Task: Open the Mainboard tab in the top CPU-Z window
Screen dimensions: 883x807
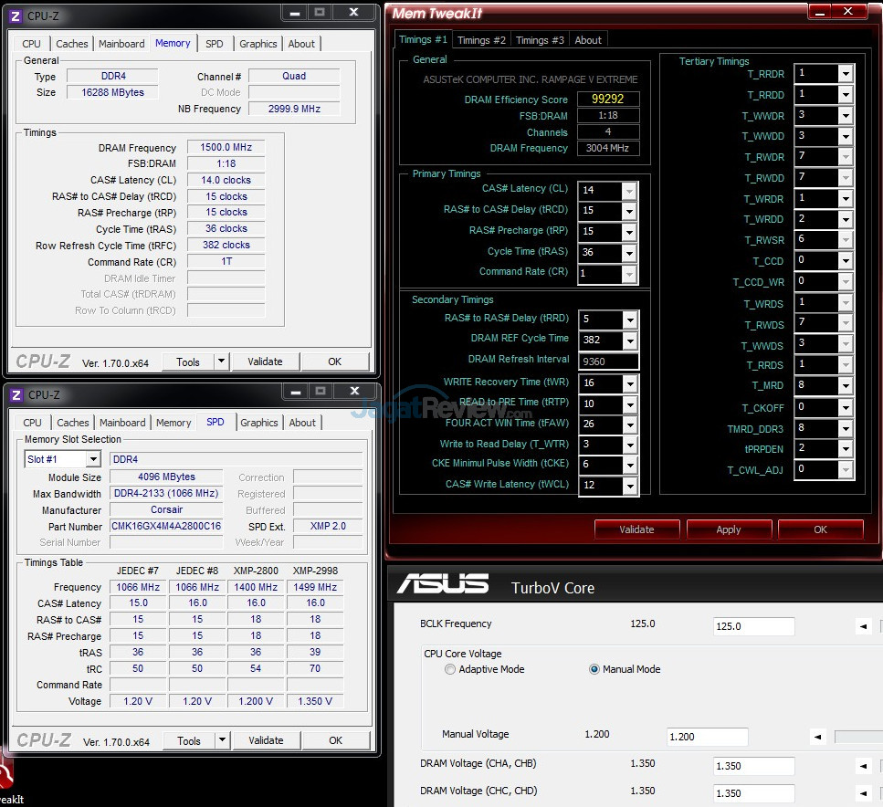Action: click(121, 44)
